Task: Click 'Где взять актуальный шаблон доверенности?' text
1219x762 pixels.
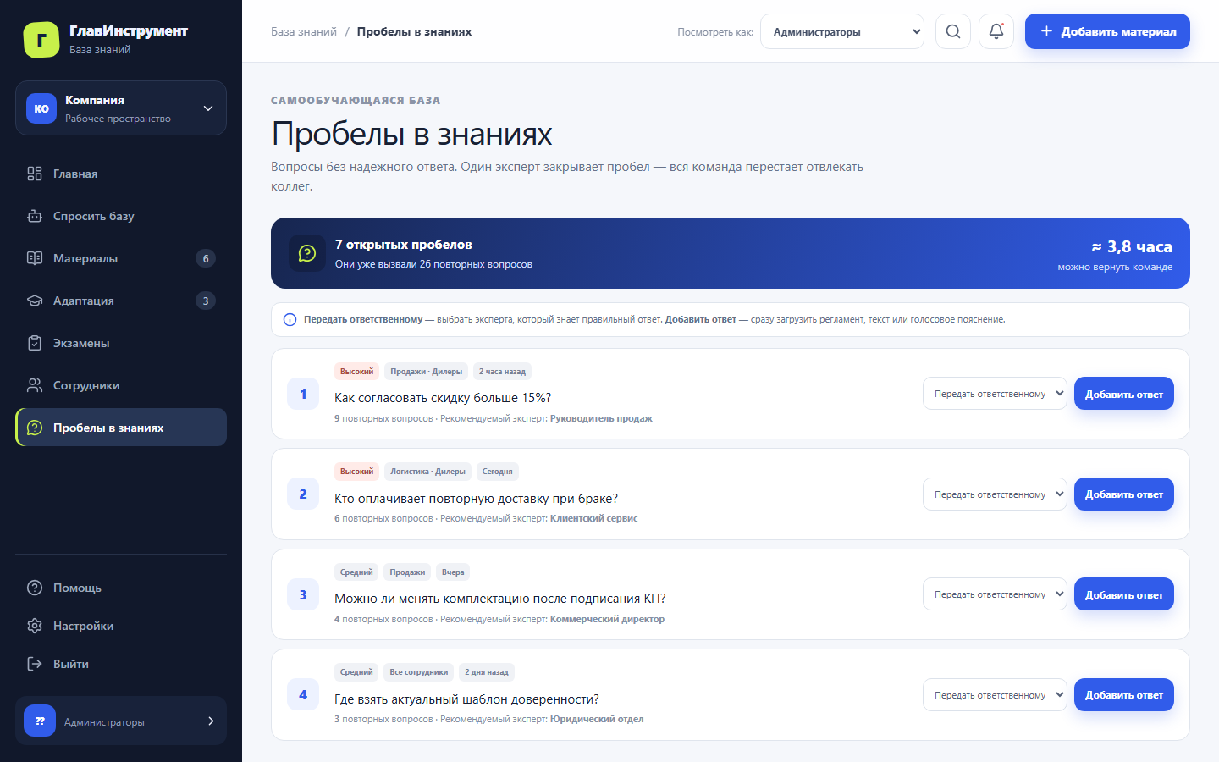Action: point(466,699)
